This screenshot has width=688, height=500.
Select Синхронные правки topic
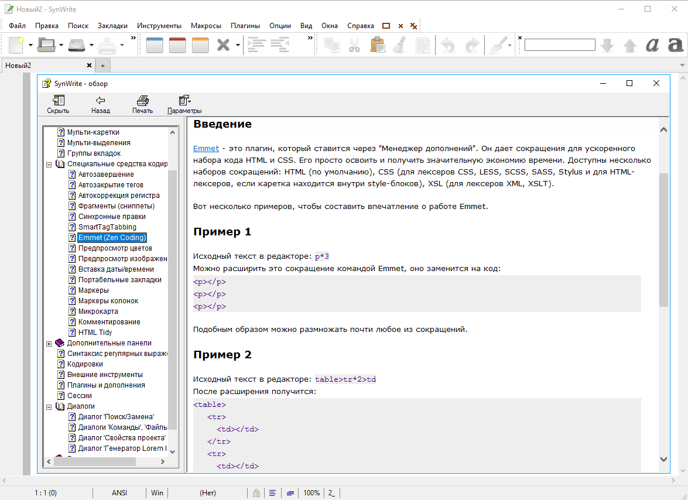point(112,216)
